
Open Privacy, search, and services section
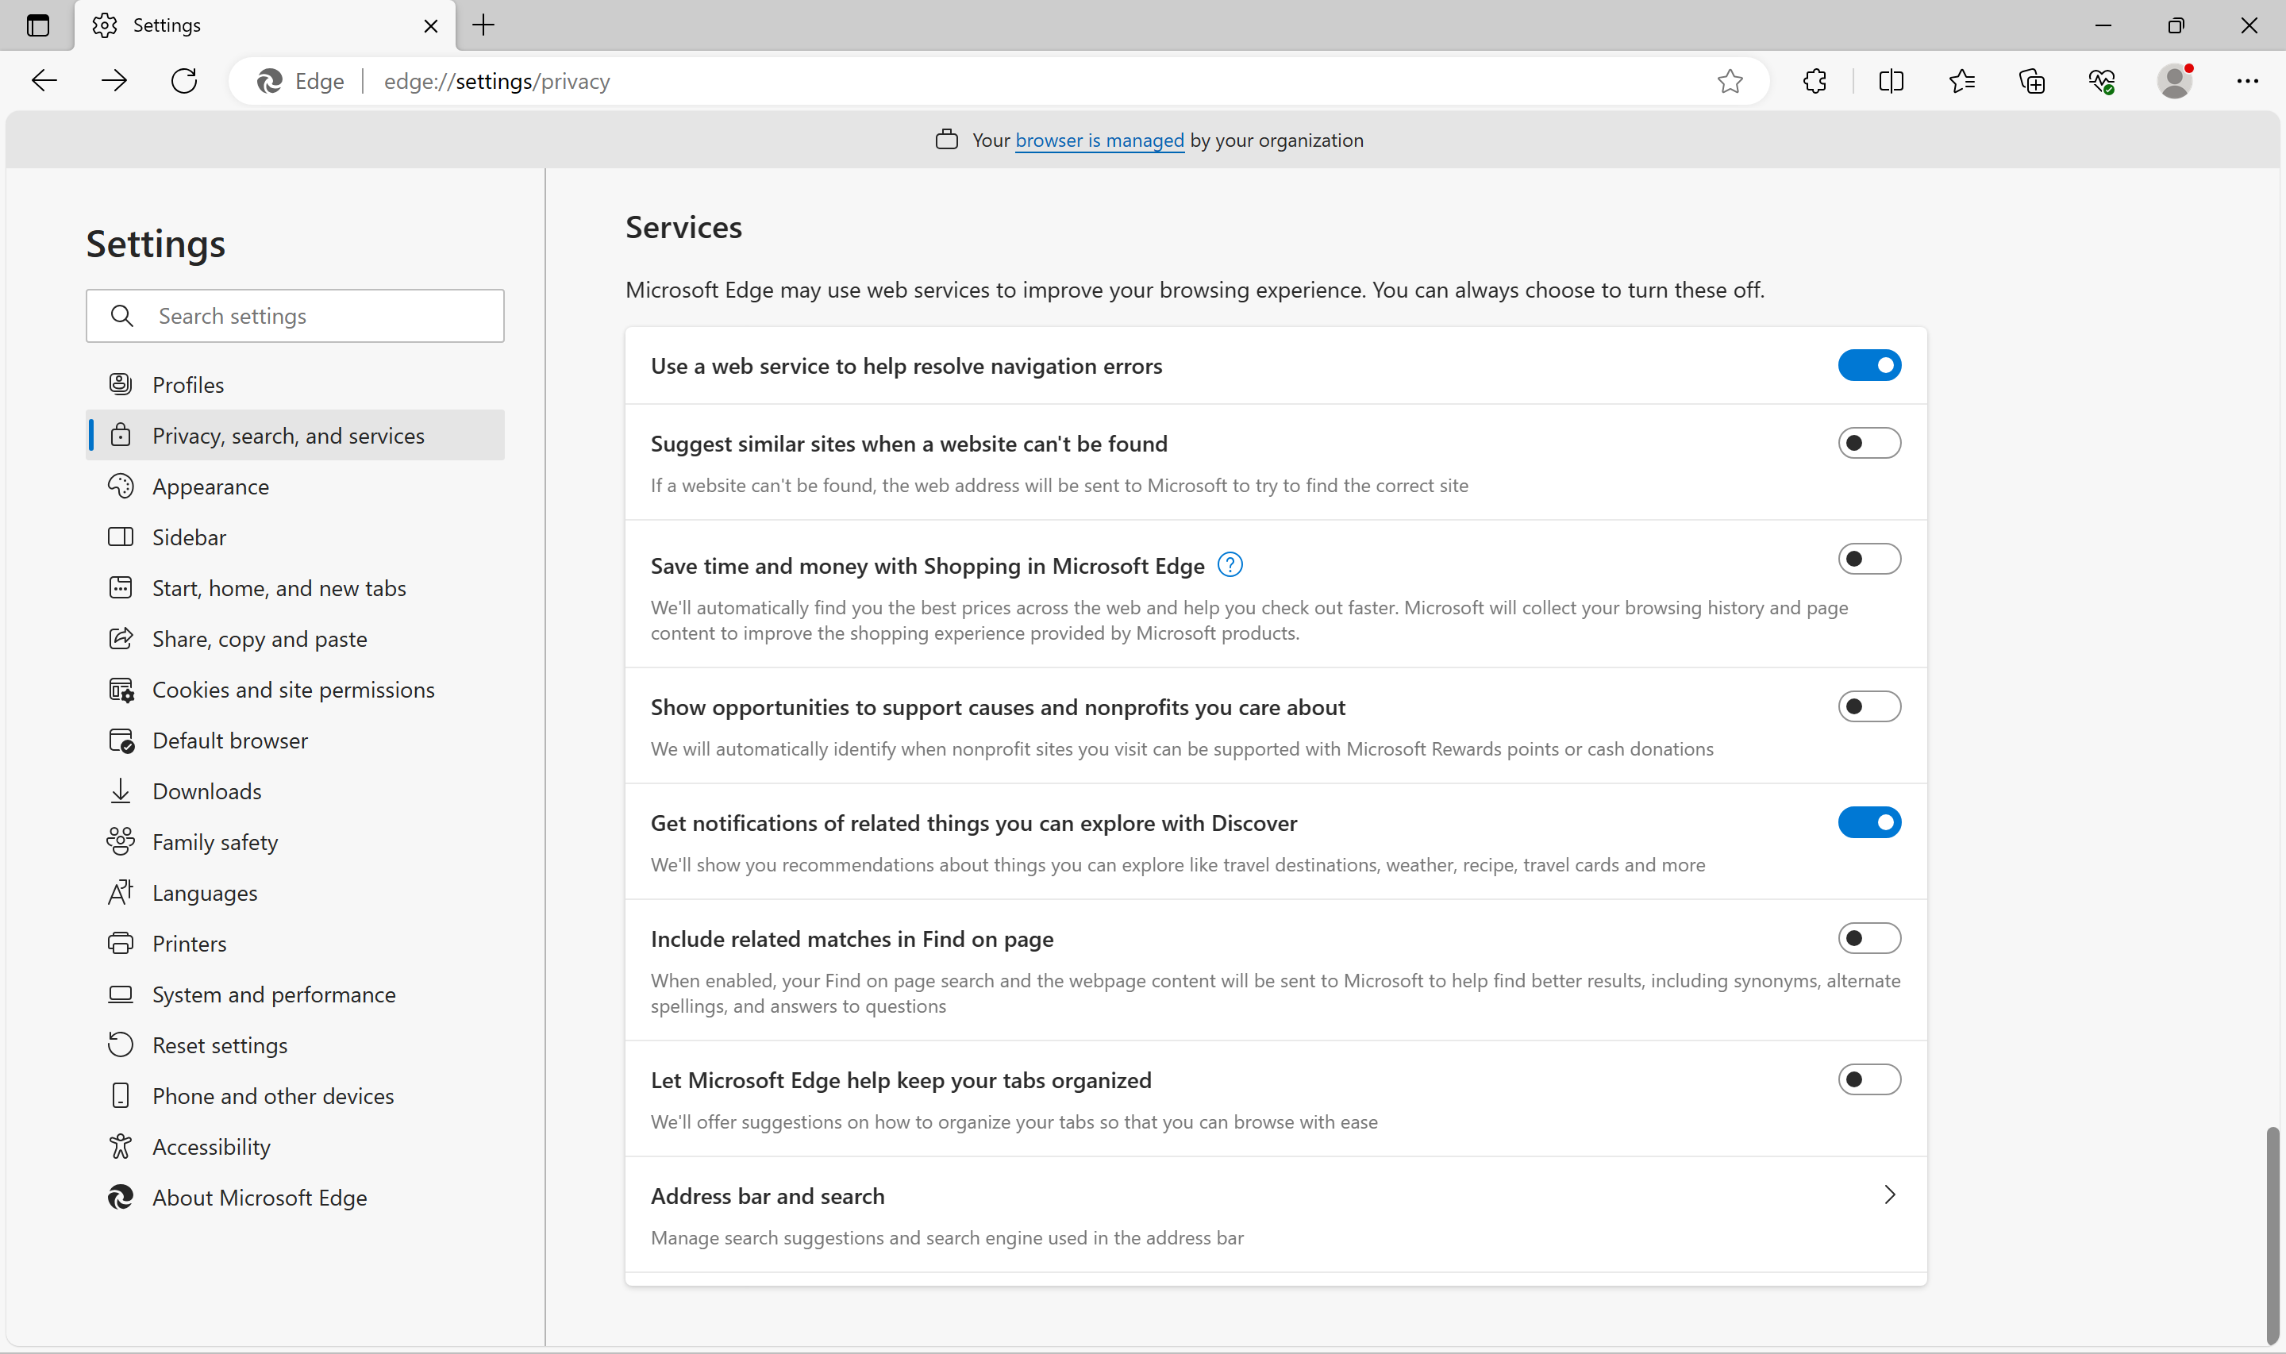[295, 435]
